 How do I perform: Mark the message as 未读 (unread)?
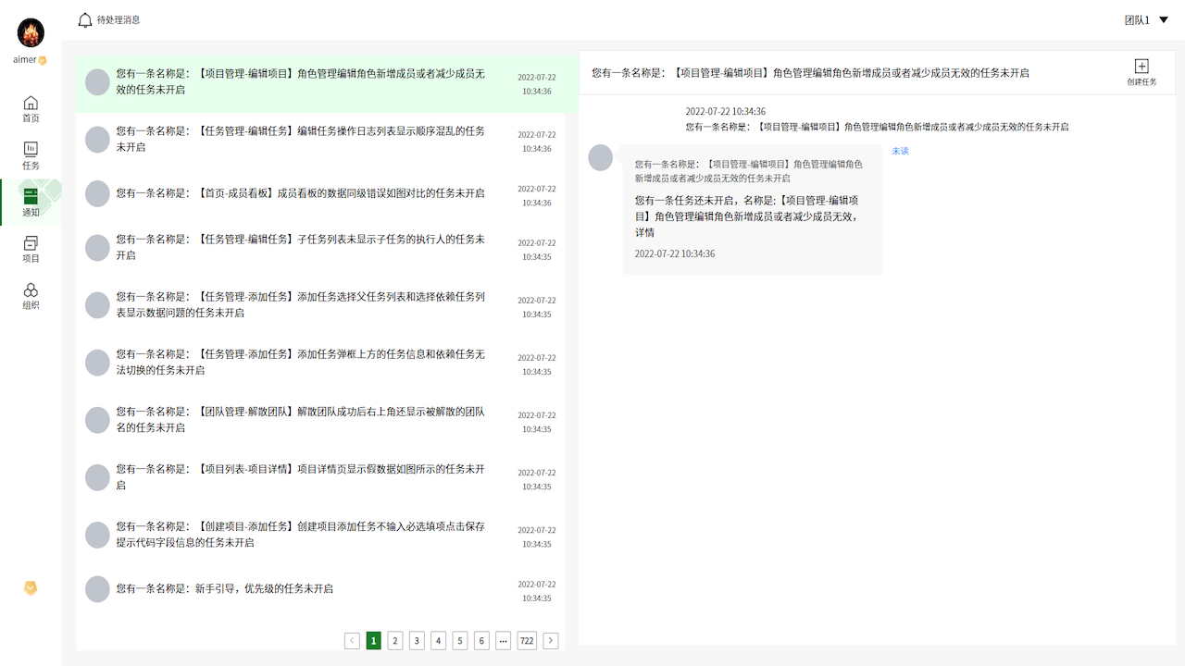900,149
